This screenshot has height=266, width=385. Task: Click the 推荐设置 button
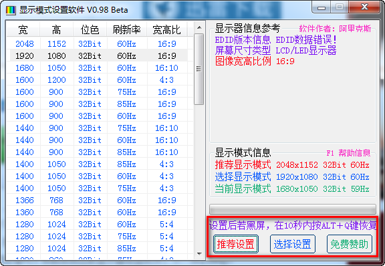[236, 244]
